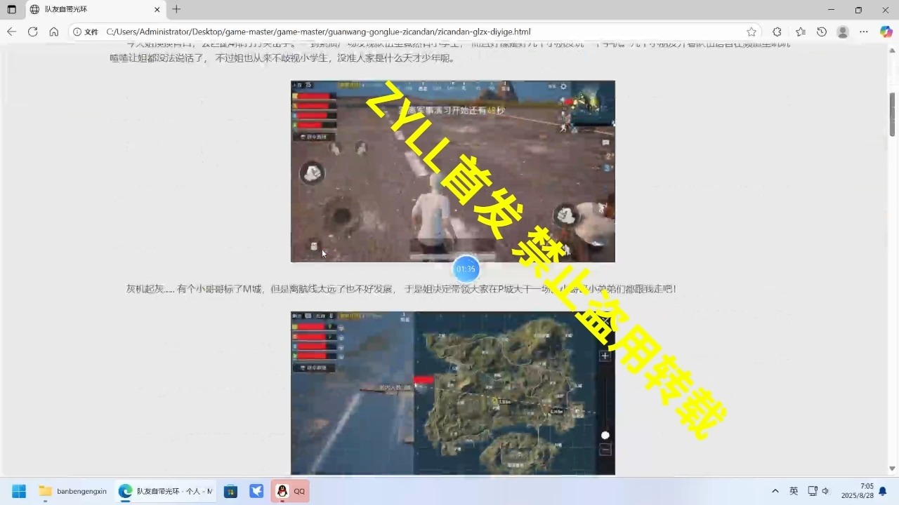The height and width of the screenshot is (505, 899).
Task: Open the Copilot sidebar icon
Action: pos(886,32)
